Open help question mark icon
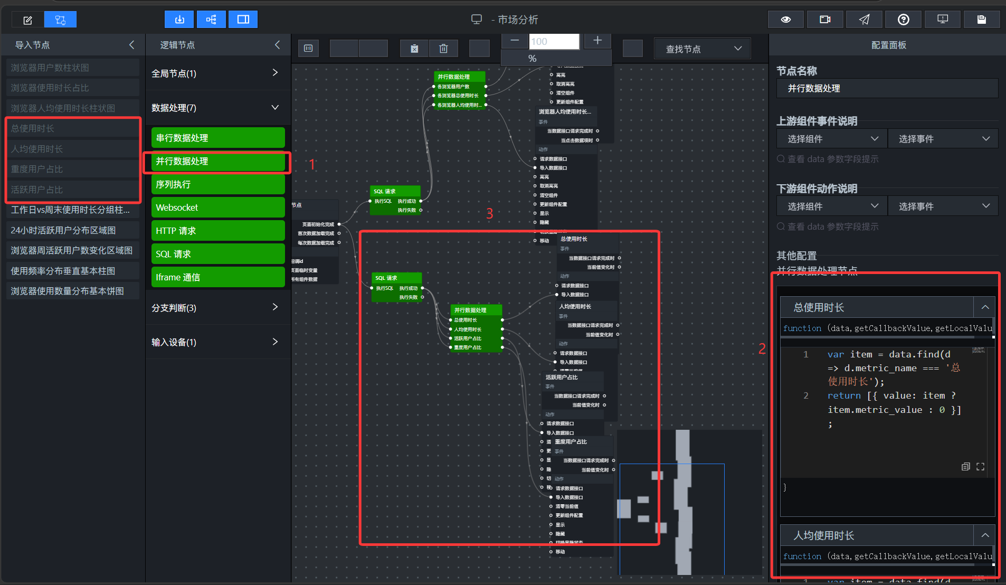The height and width of the screenshot is (585, 1006). tap(904, 20)
